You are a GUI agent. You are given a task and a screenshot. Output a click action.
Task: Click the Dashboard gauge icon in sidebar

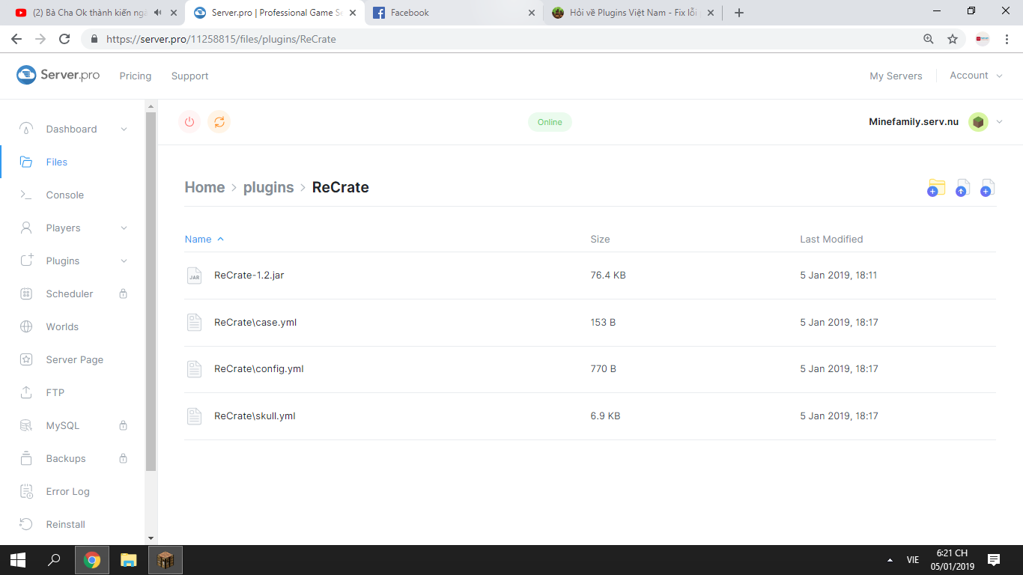coord(26,129)
